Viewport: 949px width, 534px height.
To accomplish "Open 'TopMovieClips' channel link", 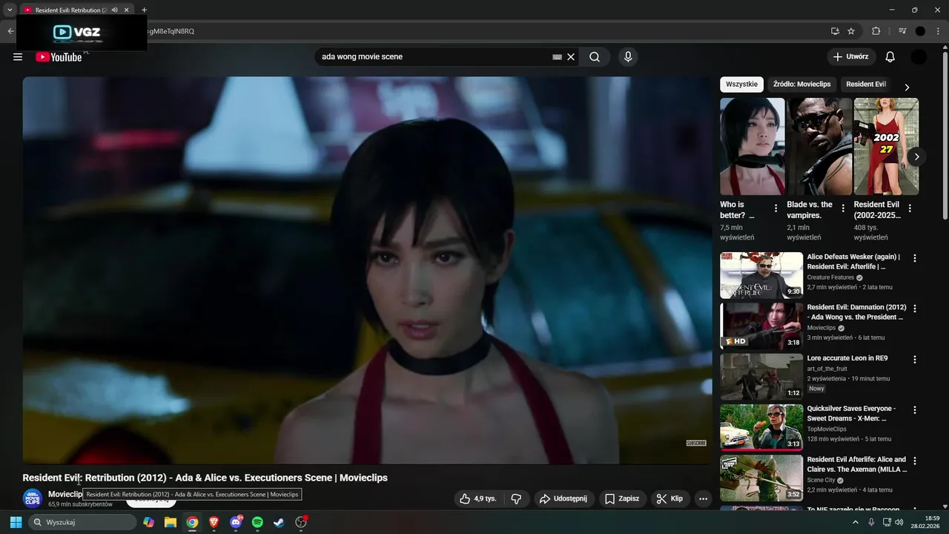I will click(827, 429).
